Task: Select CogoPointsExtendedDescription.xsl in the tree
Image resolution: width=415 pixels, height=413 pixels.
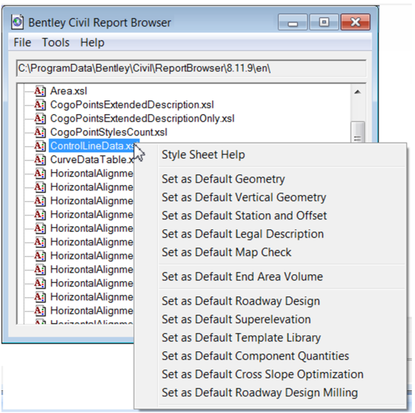Action: 132,105
